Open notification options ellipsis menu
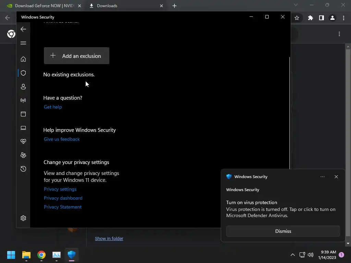The height and width of the screenshot is (263, 351). (323, 177)
